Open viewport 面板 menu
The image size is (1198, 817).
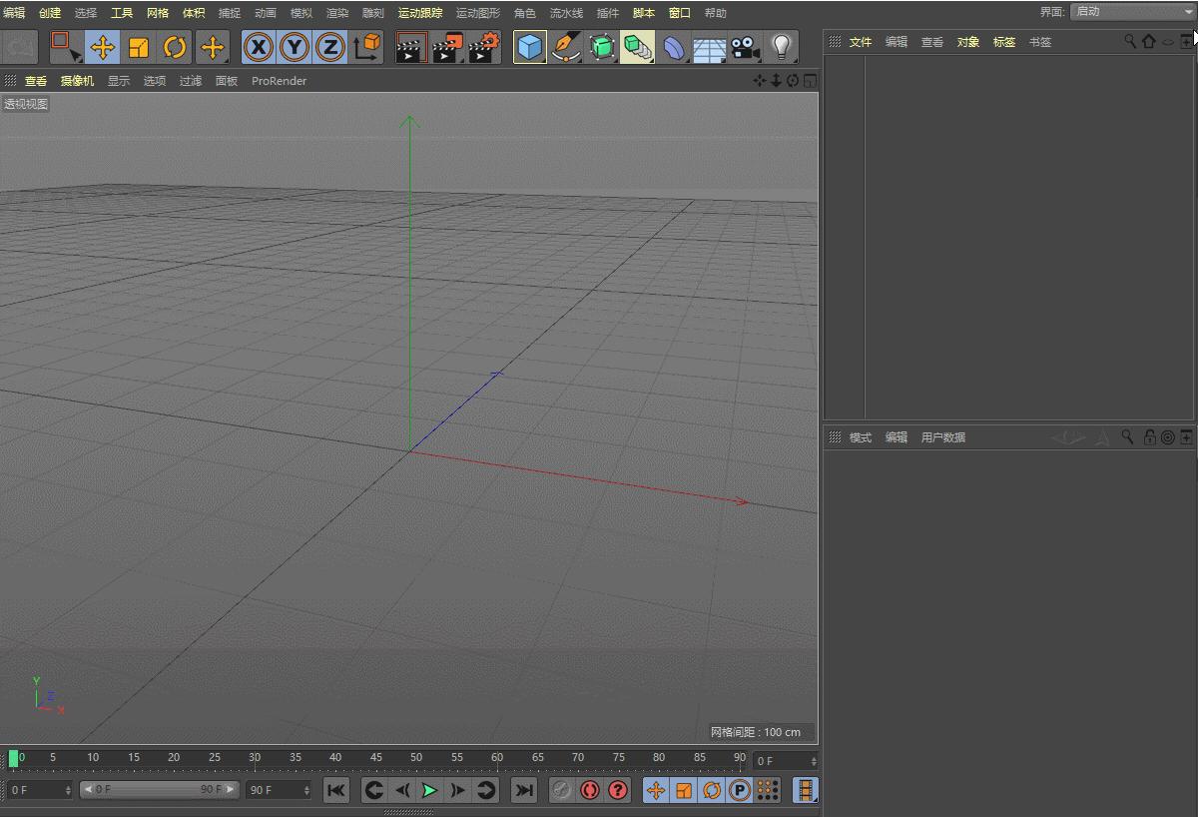(227, 81)
